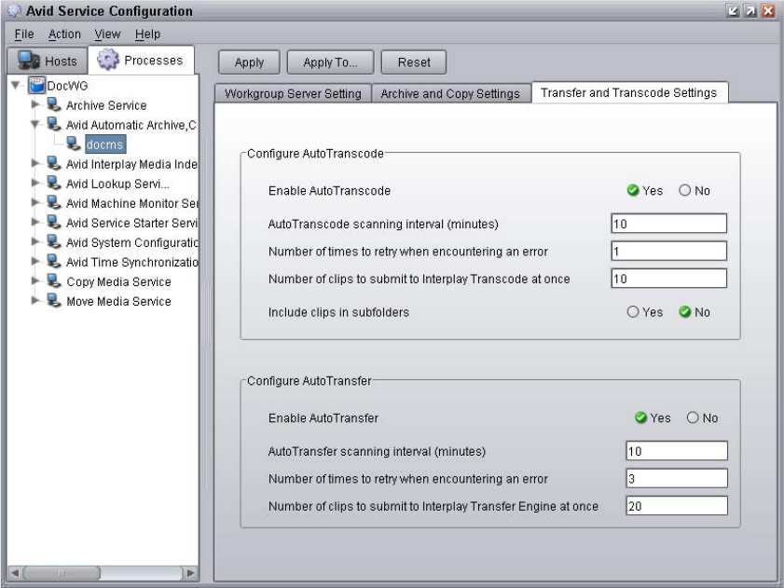Click the Avid Automatic Archive service icon
Image resolution: width=784 pixels, height=588 pixels.
pyautogui.click(x=54, y=124)
